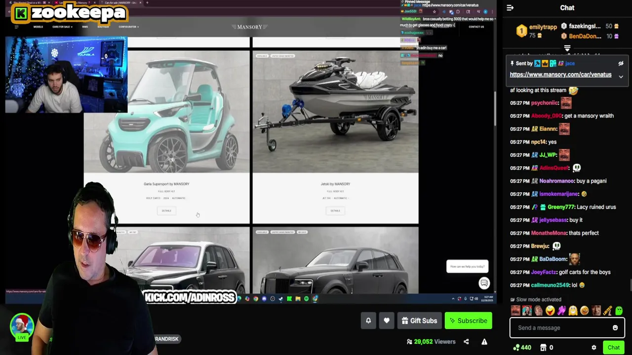632x355 pixels.
Task: Click the Slow mode activated notice
Action: (x=536, y=299)
